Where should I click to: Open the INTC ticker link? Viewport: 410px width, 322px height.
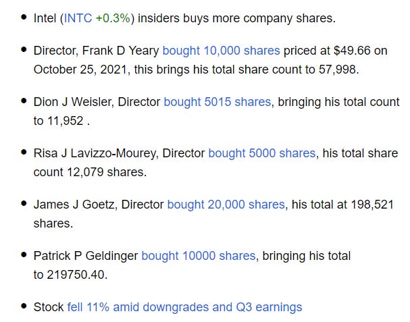pos(78,18)
